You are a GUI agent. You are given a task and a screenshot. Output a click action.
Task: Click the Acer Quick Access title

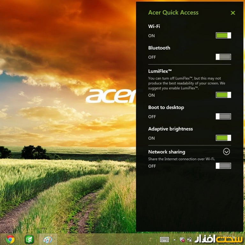(173, 13)
